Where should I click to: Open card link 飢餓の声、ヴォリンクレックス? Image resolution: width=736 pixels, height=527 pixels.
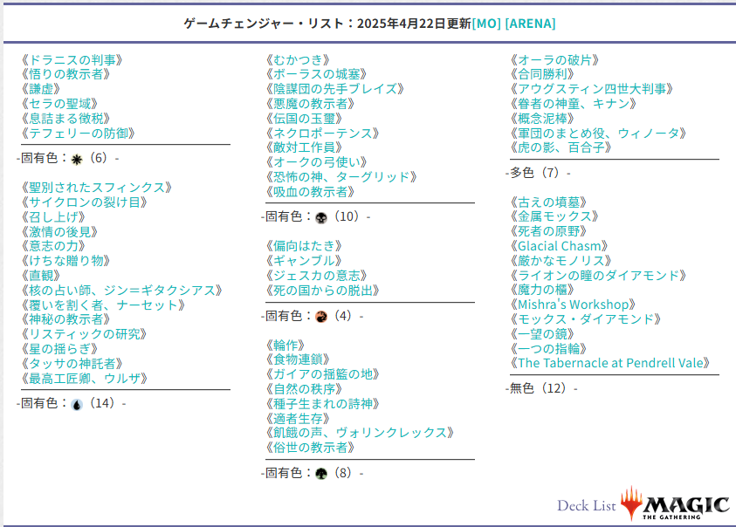360,433
